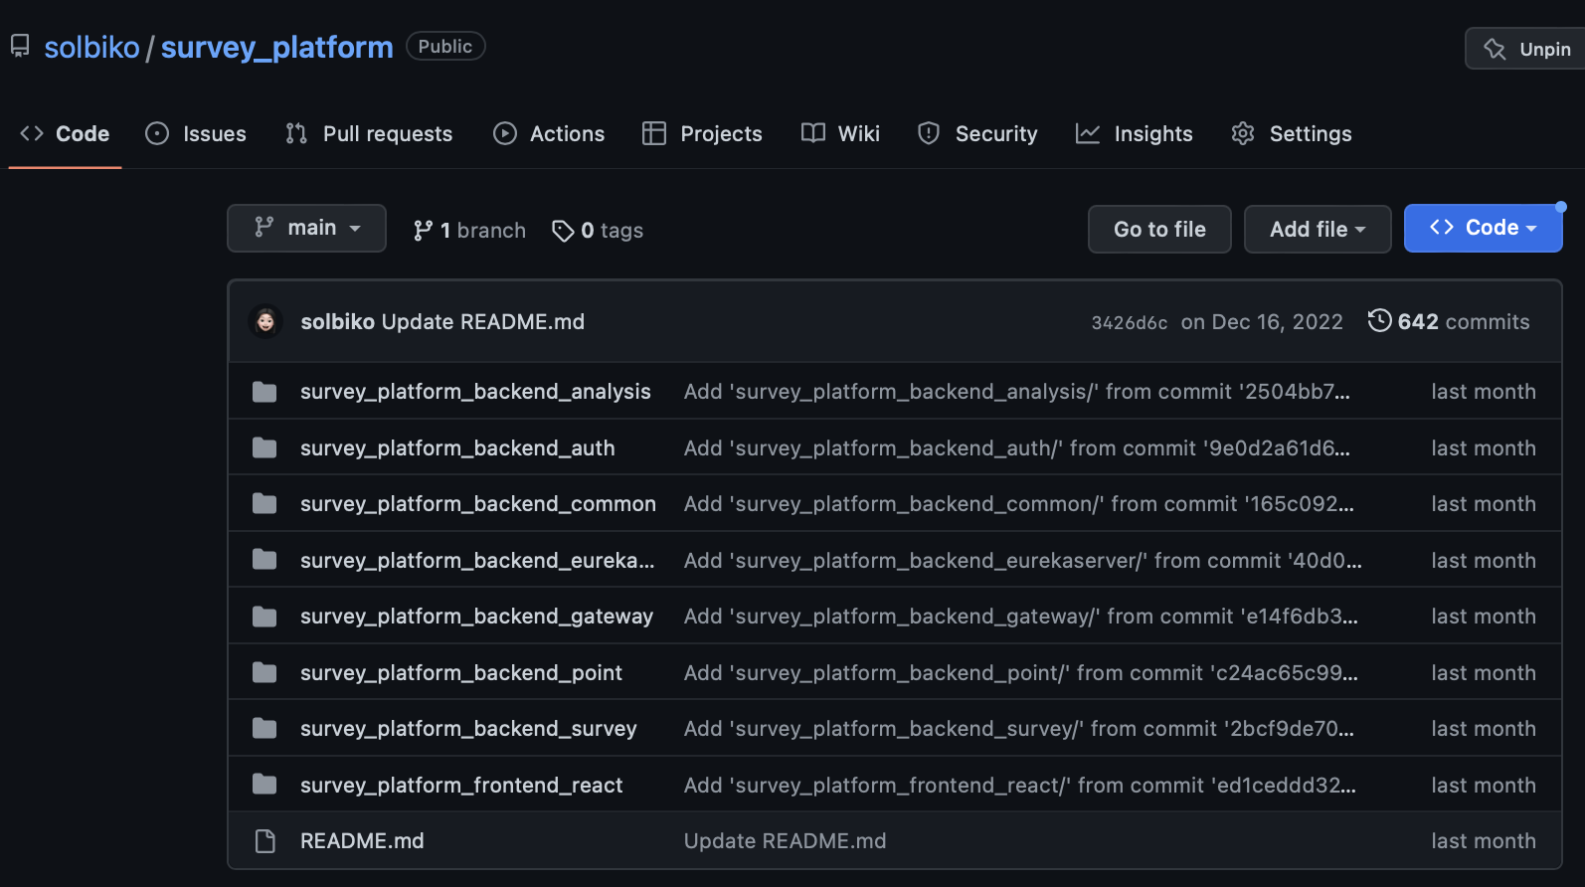Image resolution: width=1585 pixels, height=887 pixels.
Task: Open the Issues tab
Action: 196,133
